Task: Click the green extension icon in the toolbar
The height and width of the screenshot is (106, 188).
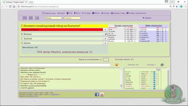Action: click(181, 6)
